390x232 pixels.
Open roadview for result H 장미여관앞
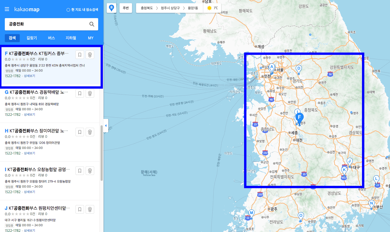click(90, 132)
